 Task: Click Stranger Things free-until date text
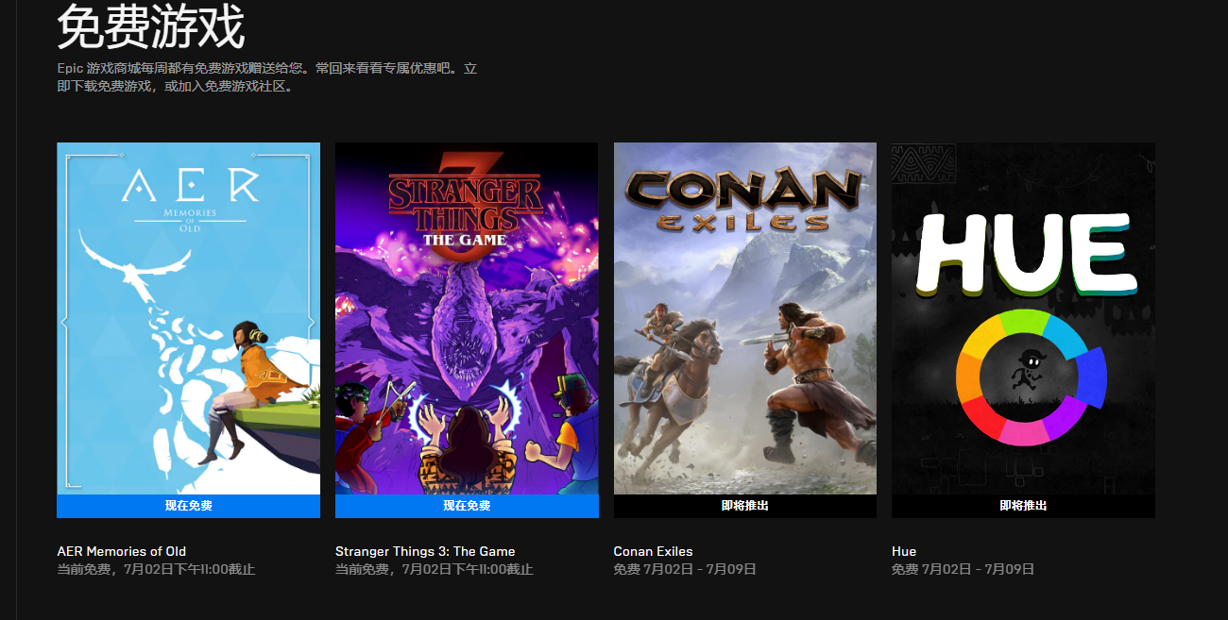435,569
